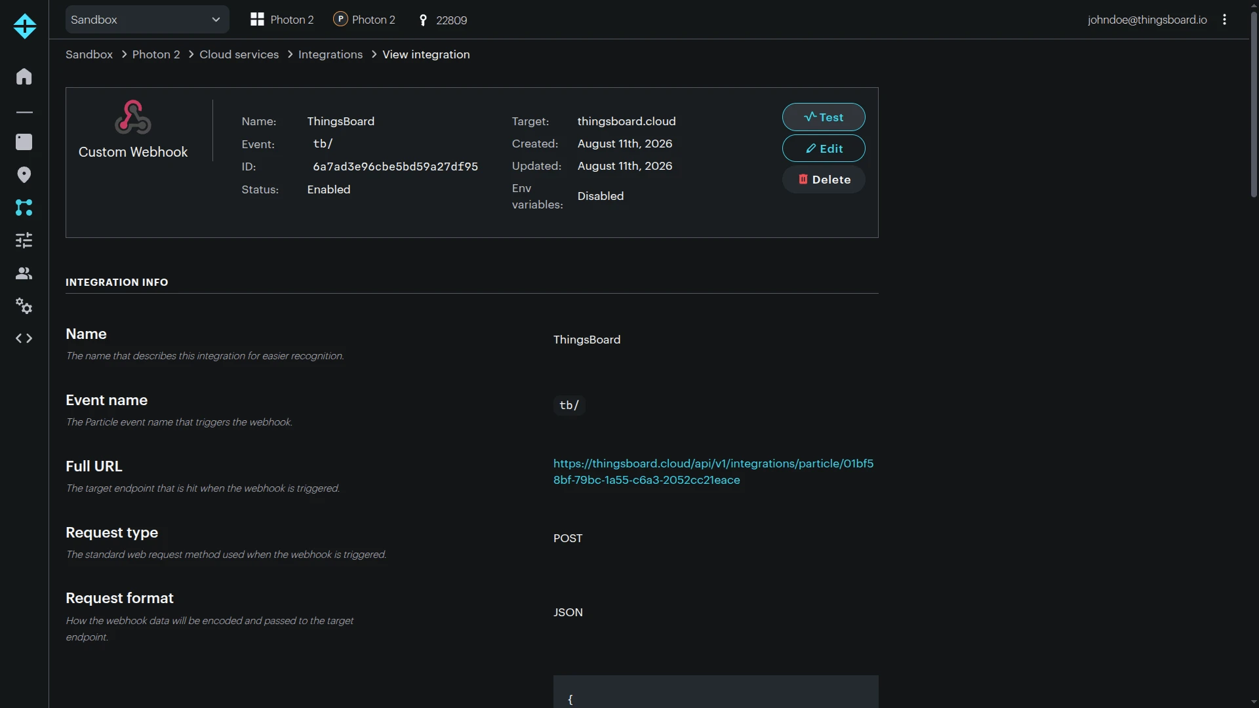Click the POST request type value
The width and height of the screenshot is (1259, 708).
(568, 538)
